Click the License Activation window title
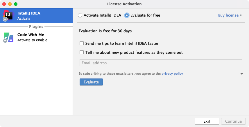 coord(124,4)
